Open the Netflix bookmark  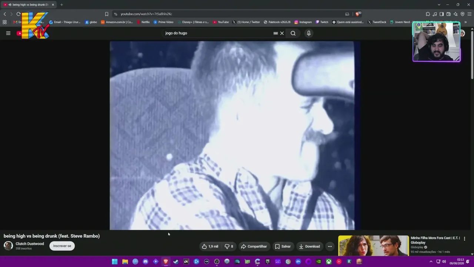[143, 22]
